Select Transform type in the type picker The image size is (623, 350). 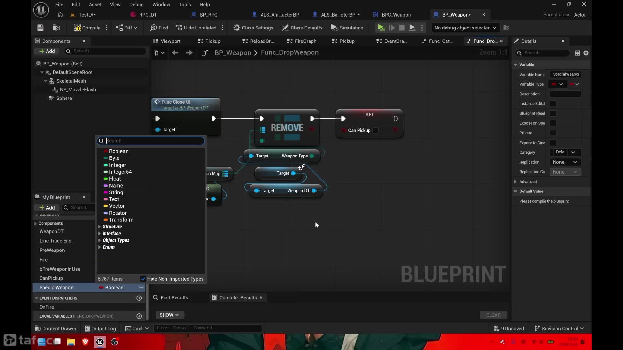point(121,220)
